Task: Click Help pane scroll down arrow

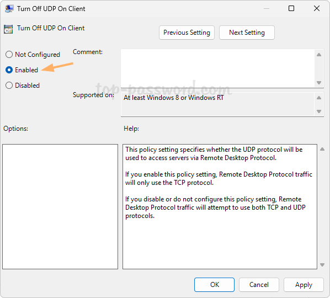Action: click(322, 265)
